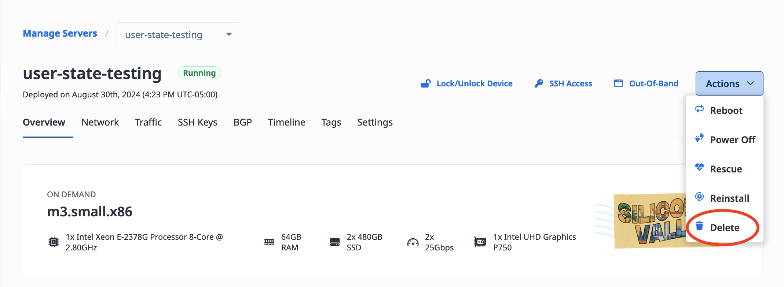This screenshot has height=287, width=784.
Task: Click the server selector caret arrow
Action: tap(229, 34)
